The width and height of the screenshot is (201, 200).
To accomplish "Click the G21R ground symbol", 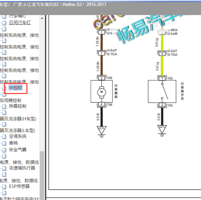I will click(x=102, y=132).
